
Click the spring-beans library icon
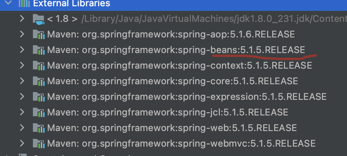[38, 50]
